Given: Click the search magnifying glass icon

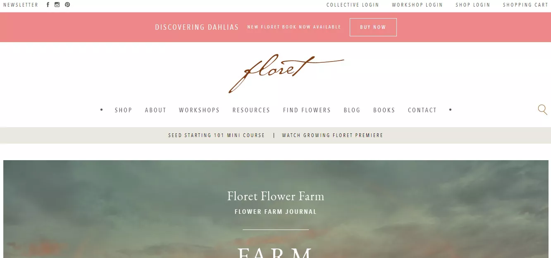Looking at the screenshot, I should (542, 110).
